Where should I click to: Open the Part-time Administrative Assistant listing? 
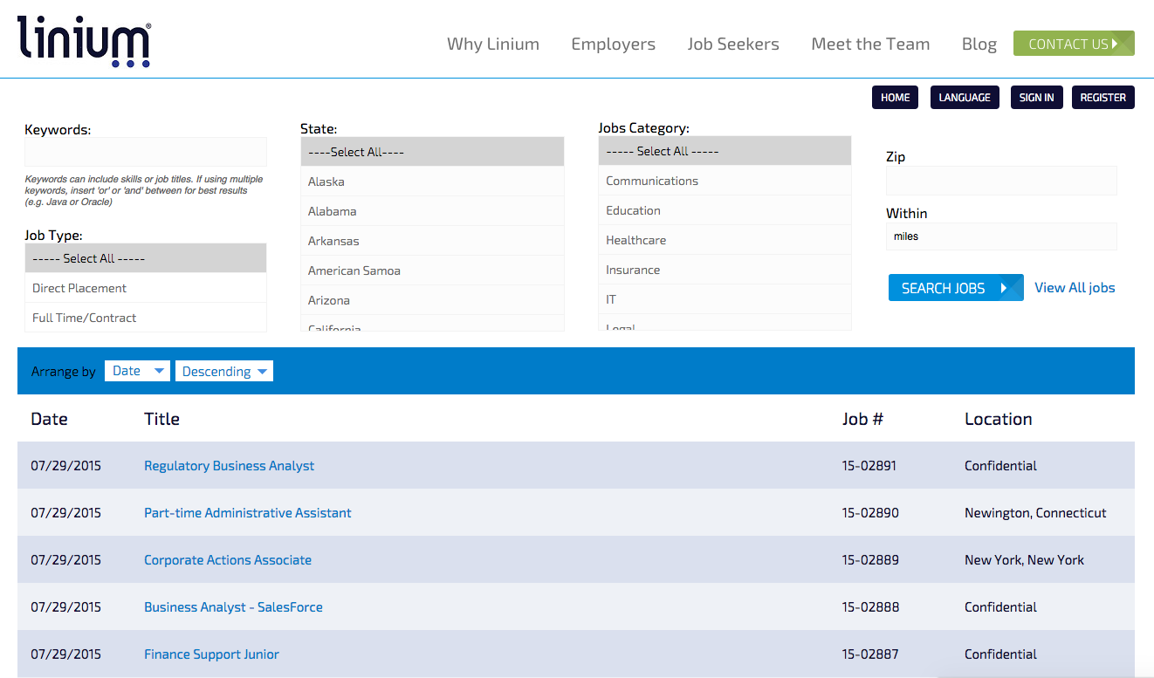click(x=247, y=512)
